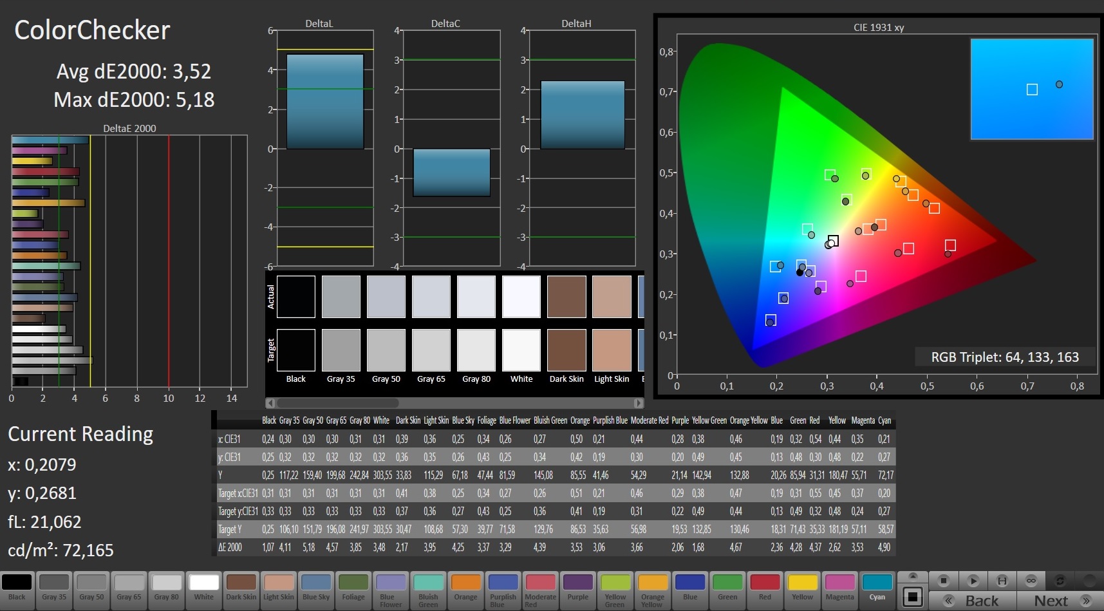
Task: Expand the panel with the up arrow
Action: pos(912,576)
